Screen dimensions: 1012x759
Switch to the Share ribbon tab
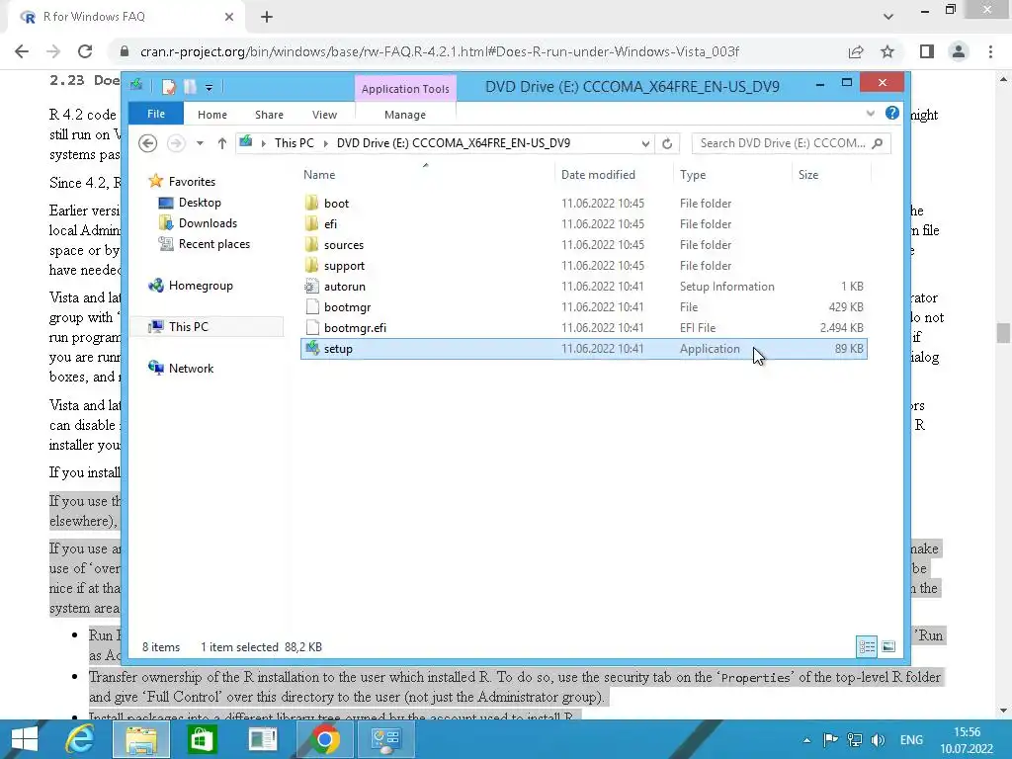click(269, 115)
